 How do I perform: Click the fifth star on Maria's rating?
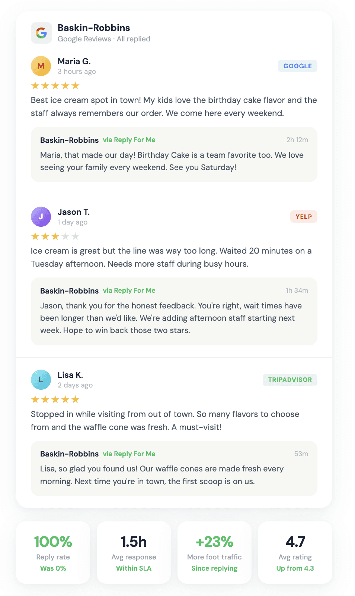pos(76,85)
